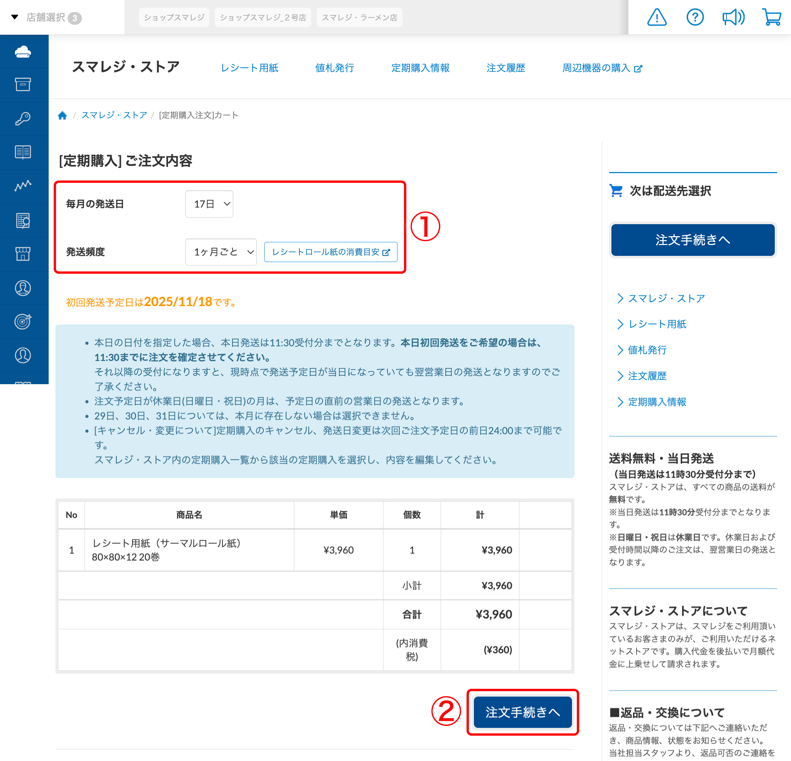Image resolution: width=791 pixels, height=761 pixels.
Task: Click the home breadcrumb icon
Action: coord(62,115)
